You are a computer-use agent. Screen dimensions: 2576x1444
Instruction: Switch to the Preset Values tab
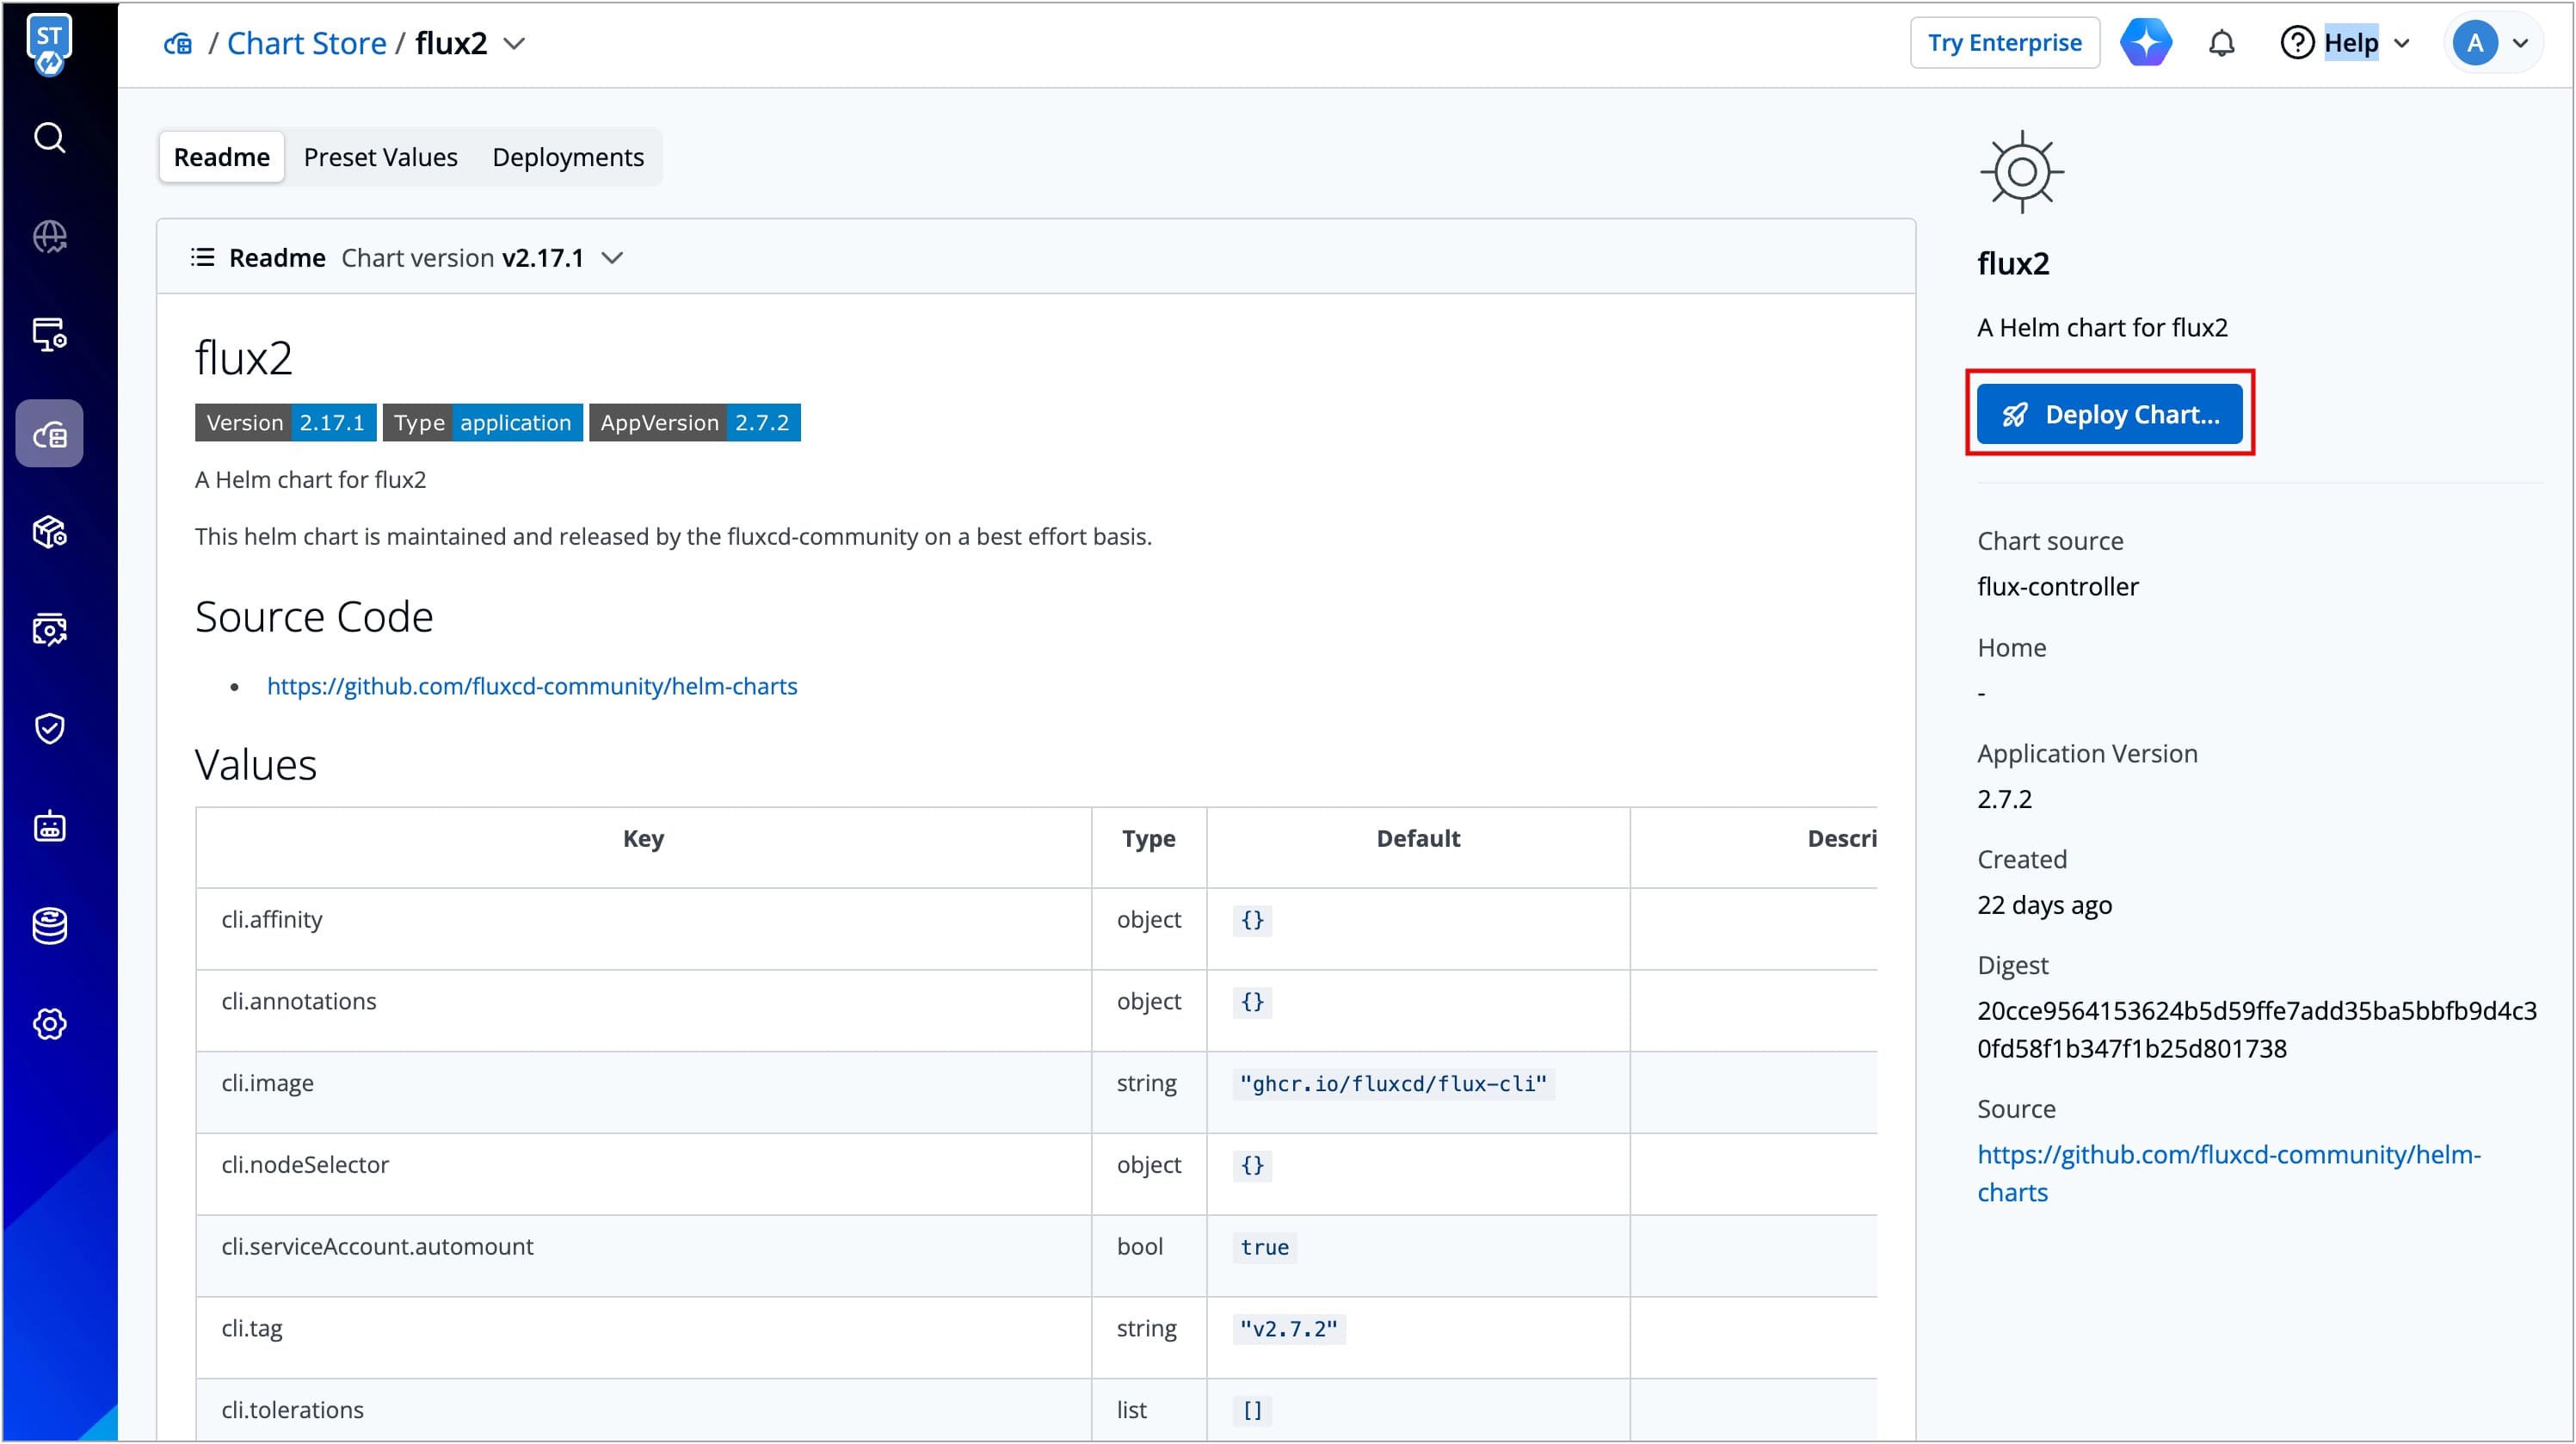380,157
